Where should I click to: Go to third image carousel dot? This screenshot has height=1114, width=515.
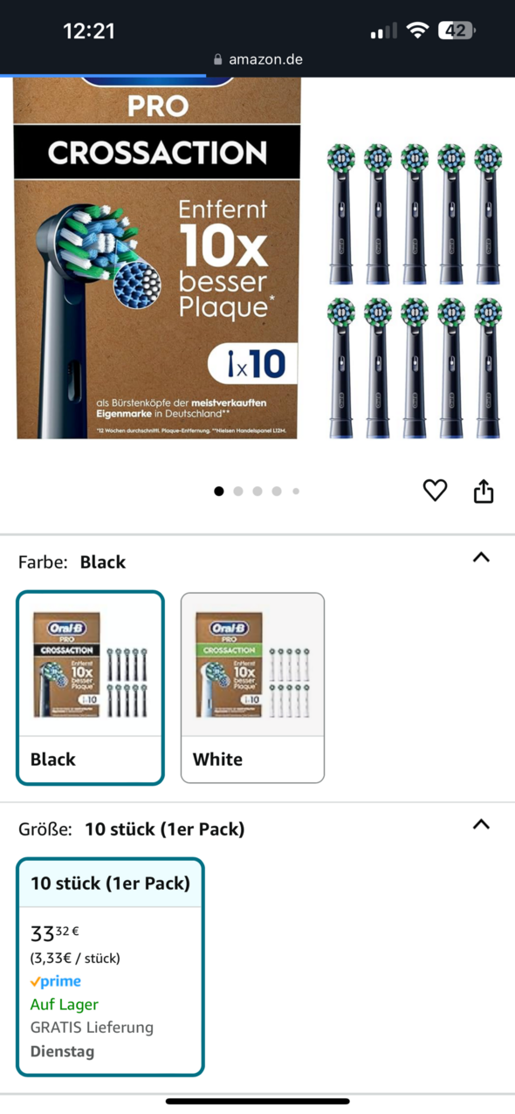pyautogui.click(x=257, y=492)
